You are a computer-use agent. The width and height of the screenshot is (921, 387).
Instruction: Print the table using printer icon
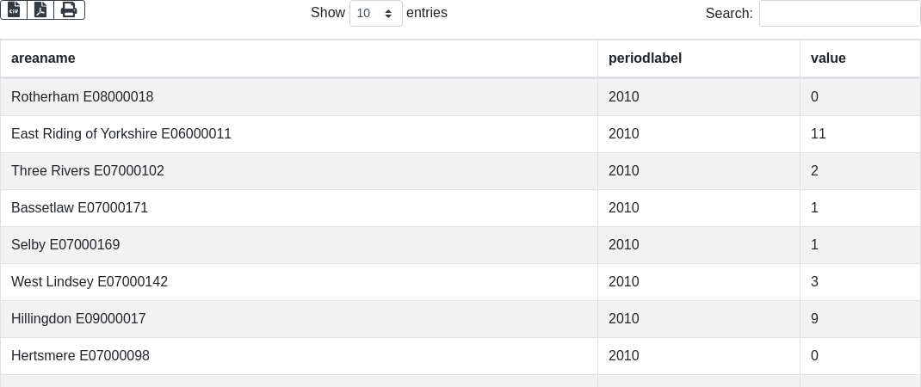(x=69, y=9)
